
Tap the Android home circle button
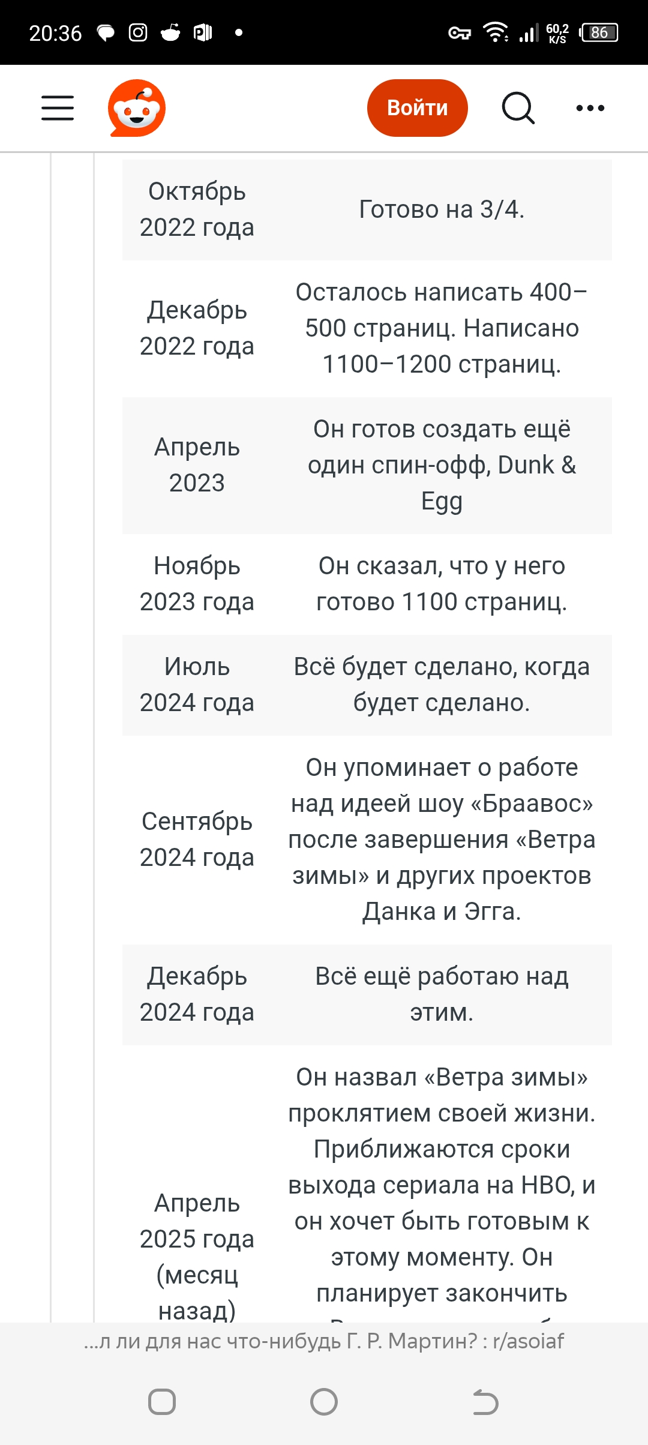click(x=324, y=1402)
